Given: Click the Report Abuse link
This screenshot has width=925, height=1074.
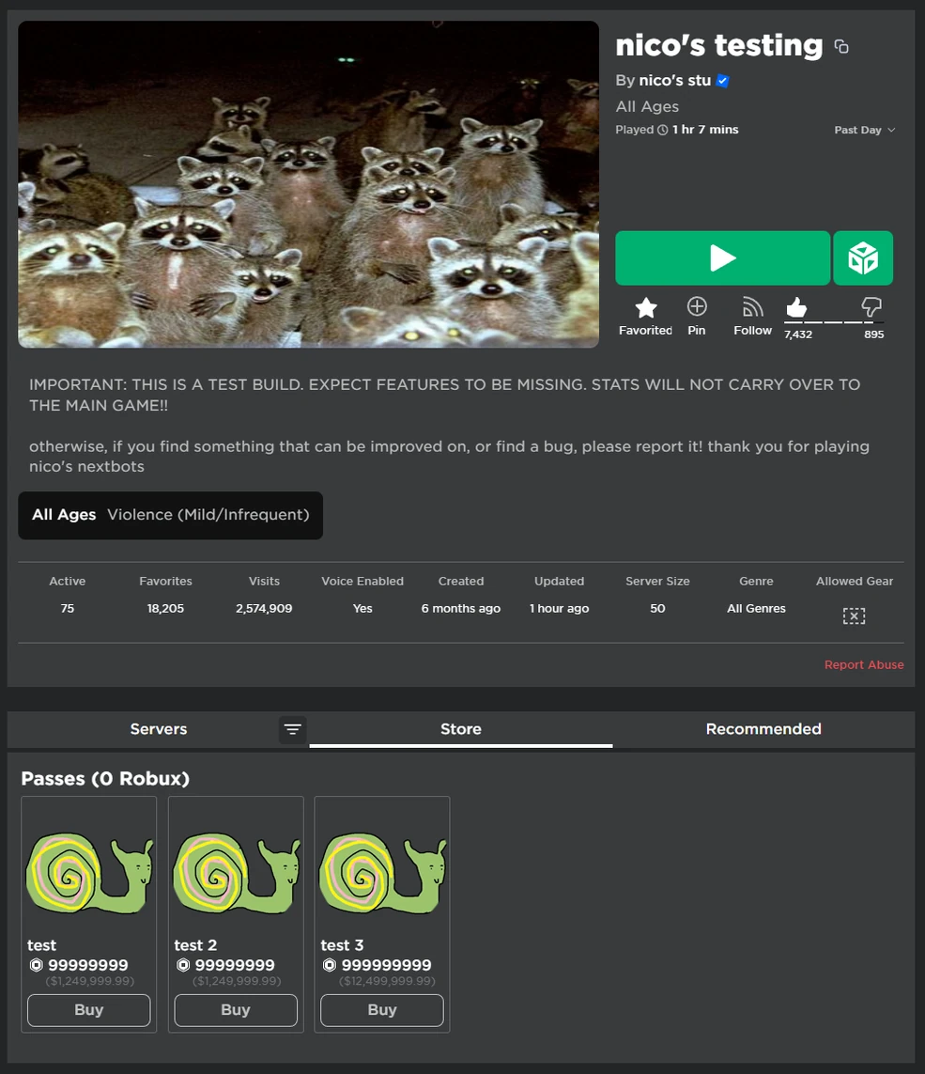Looking at the screenshot, I should click(x=864, y=665).
